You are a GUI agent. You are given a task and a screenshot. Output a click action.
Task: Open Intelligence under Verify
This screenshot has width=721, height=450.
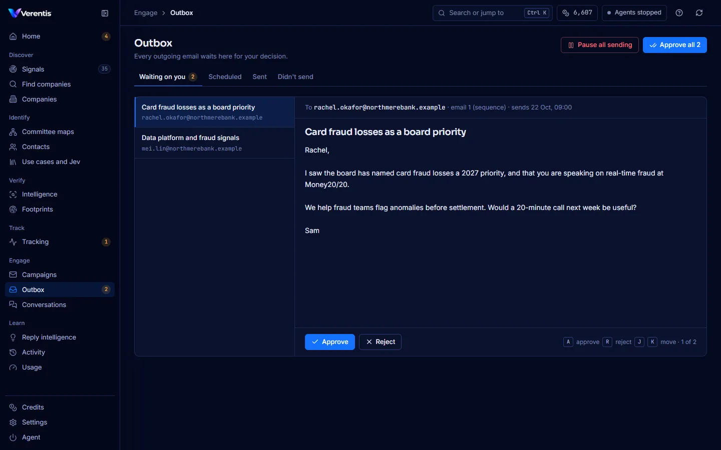click(x=60, y=194)
